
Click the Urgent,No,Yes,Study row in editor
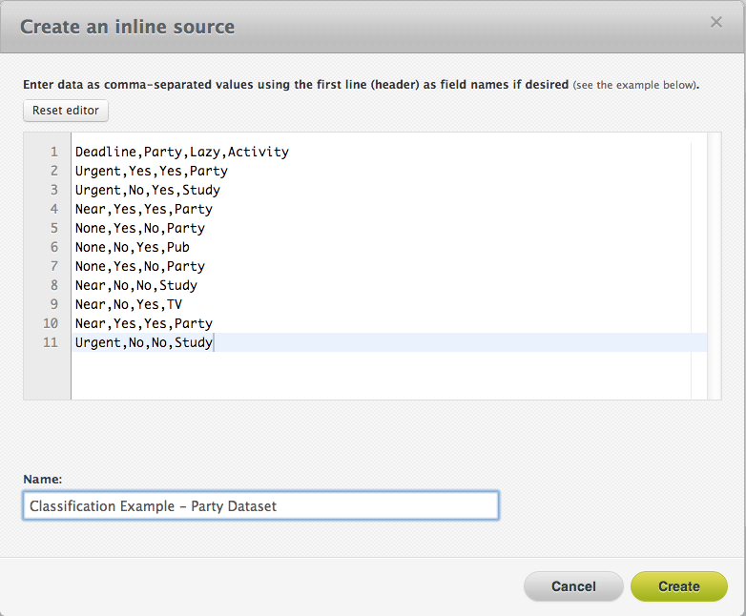(x=147, y=190)
